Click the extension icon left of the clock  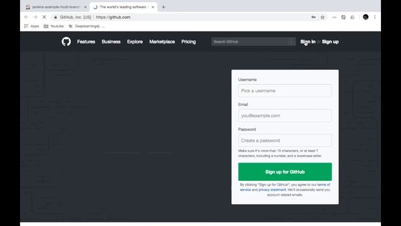pos(334,17)
